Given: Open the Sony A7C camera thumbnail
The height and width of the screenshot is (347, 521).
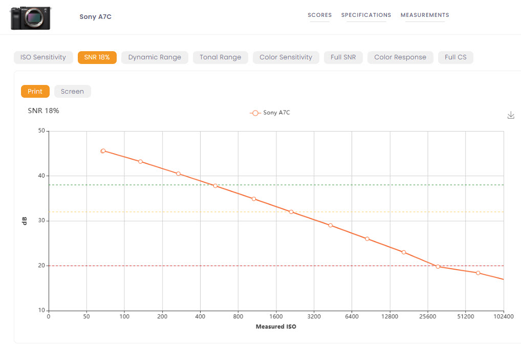Looking at the screenshot, I should click(x=31, y=18).
